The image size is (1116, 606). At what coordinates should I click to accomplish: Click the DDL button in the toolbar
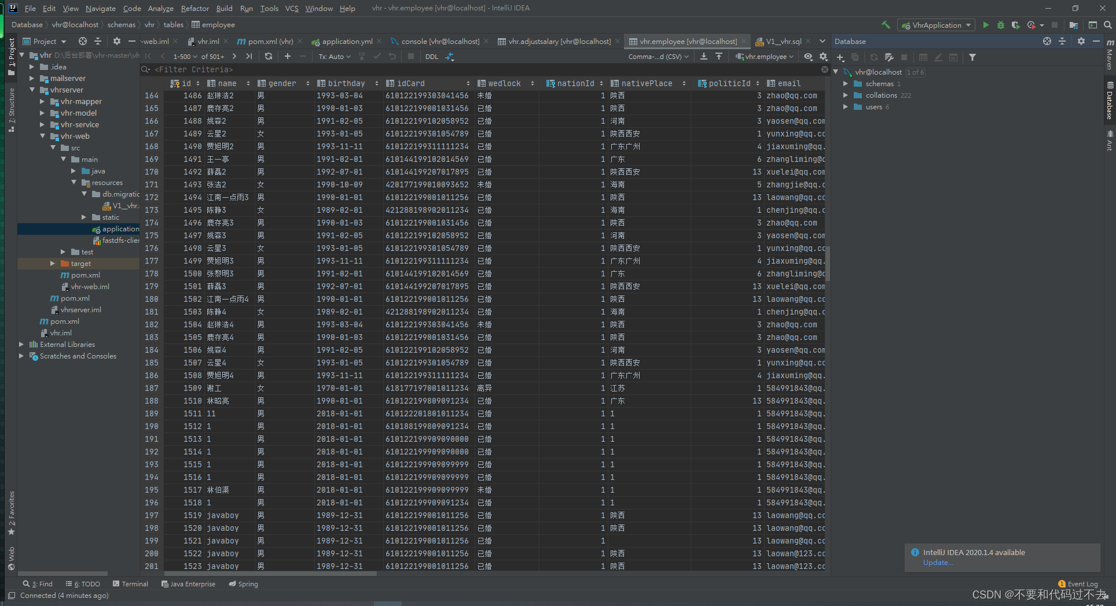click(431, 56)
